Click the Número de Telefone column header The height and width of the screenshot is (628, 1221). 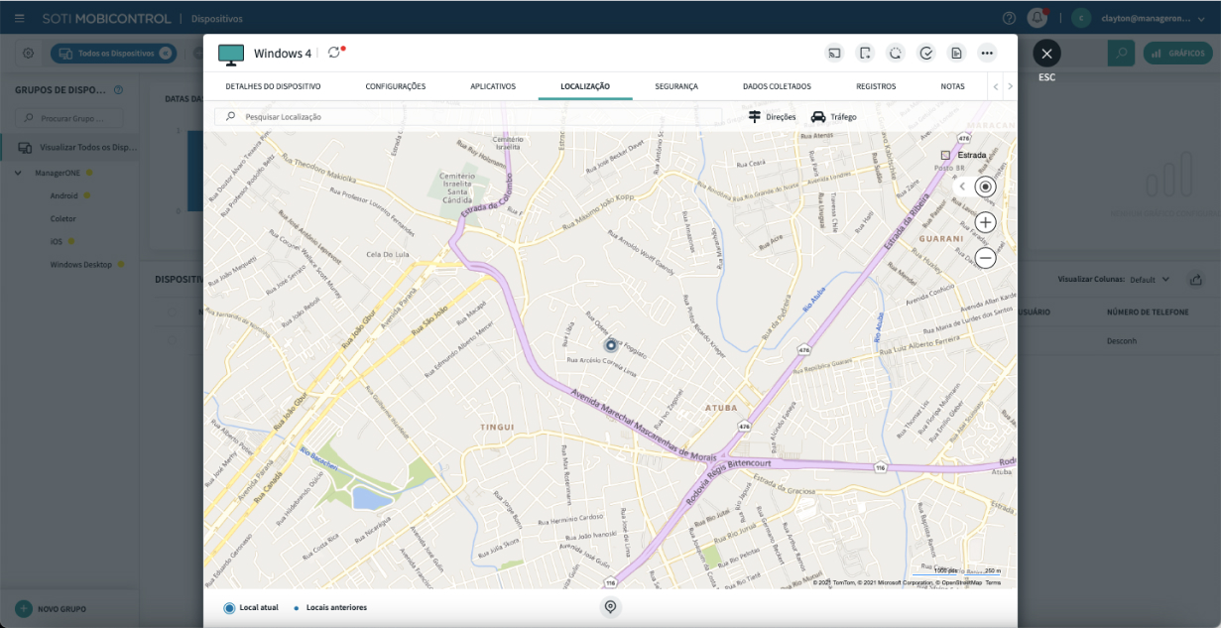1148,312
